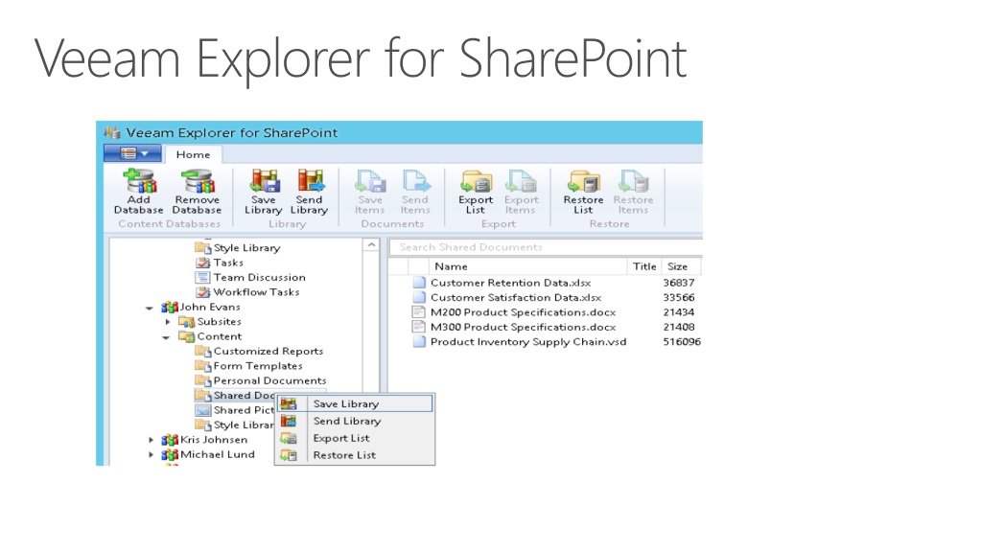Select the Shared Documents library node
The height and width of the screenshot is (551, 981).
pyautogui.click(x=235, y=395)
